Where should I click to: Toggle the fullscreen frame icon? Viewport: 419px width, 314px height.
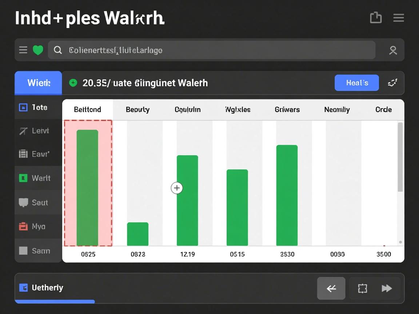(x=363, y=289)
